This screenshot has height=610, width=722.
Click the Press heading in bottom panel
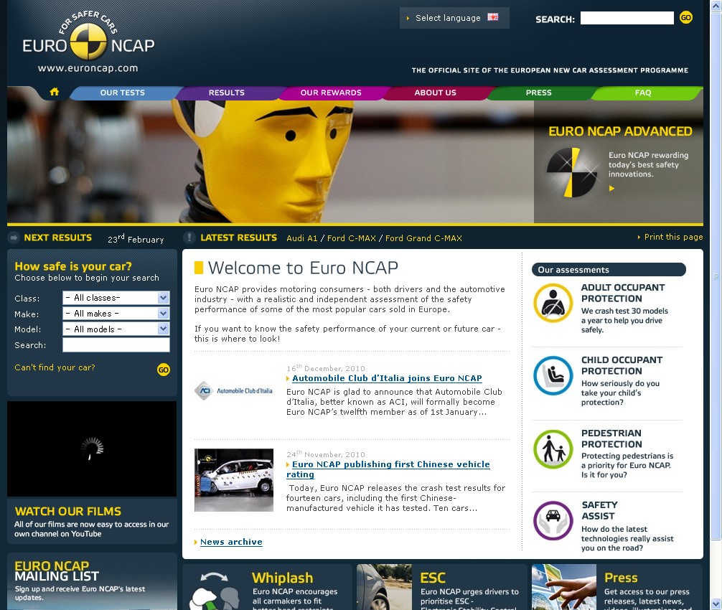click(x=621, y=578)
